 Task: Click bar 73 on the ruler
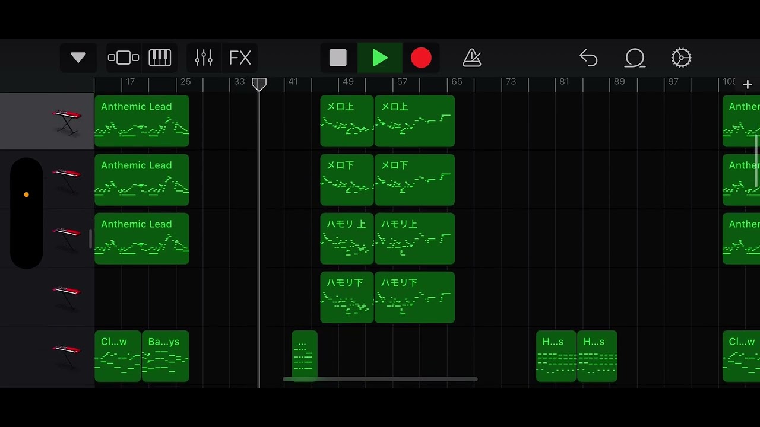pos(511,82)
